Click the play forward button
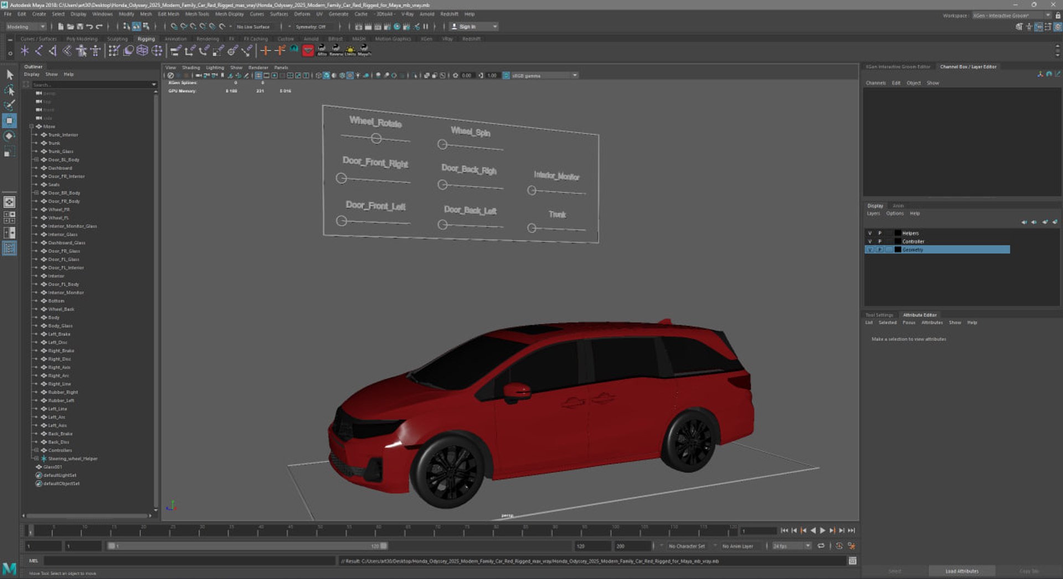The height and width of the screenshot is (579, 1063). (822, 530)
